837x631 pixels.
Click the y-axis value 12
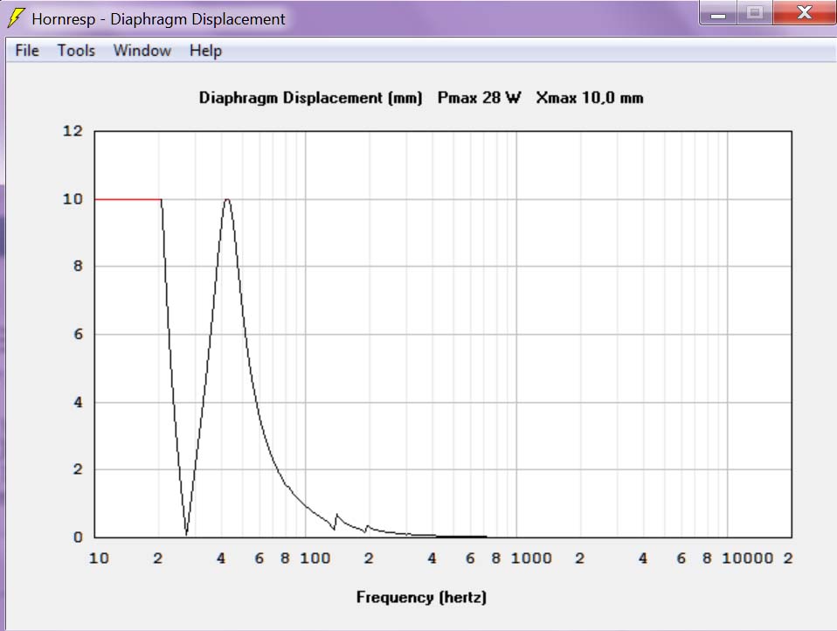(73, 131)
